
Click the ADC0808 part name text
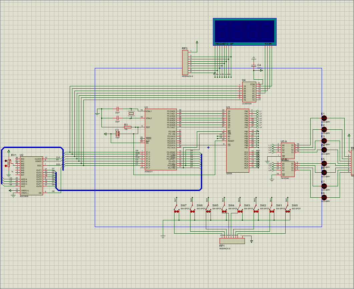click(24, 196)
